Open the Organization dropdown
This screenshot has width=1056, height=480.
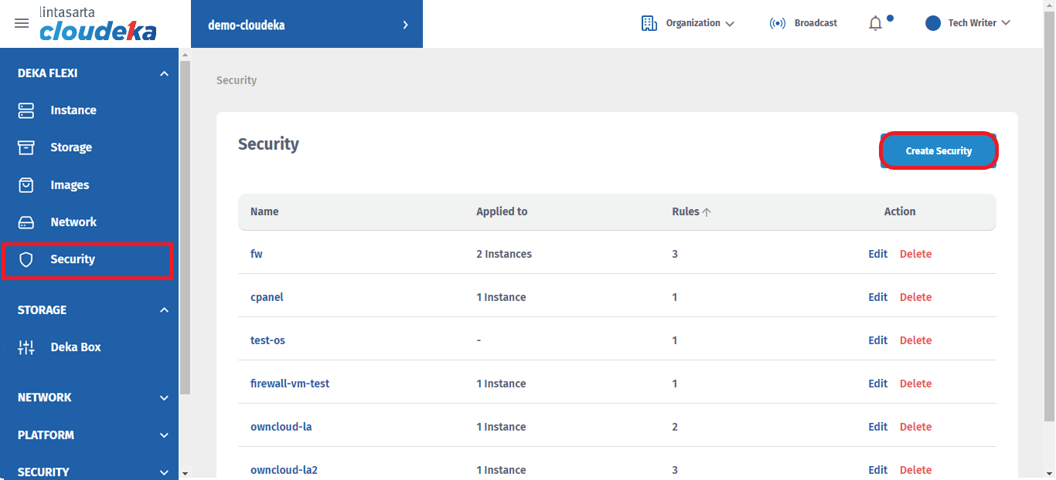tap(687, 23)
